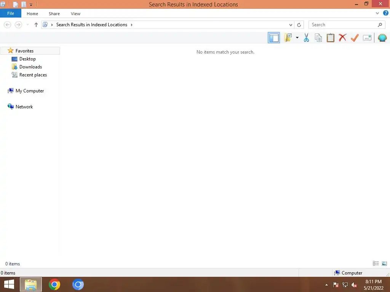The width and height of the screenshot is (390, 292).
Task: Click the red X Delete icon
Action: (342, 38)
